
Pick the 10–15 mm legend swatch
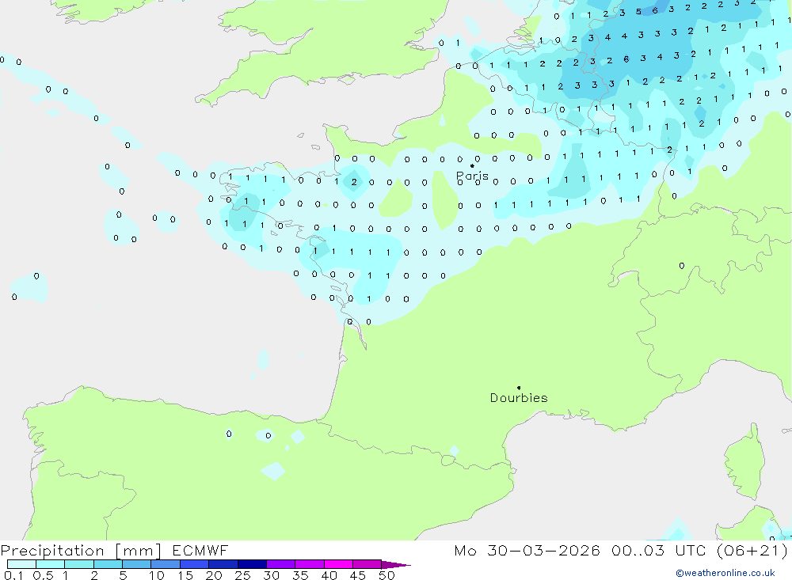click(x=166, y=564)
